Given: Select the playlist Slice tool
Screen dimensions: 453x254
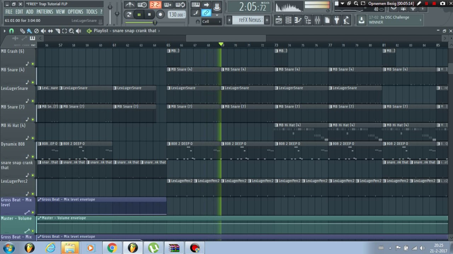Looking at the screenshot, I should [57, 31].
